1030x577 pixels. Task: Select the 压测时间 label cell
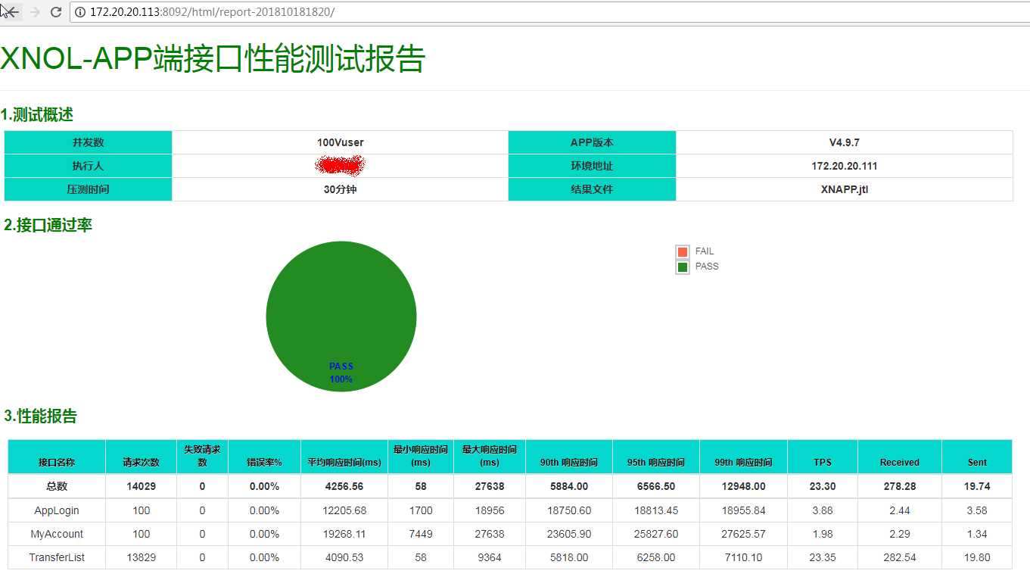tap(89, 189)
